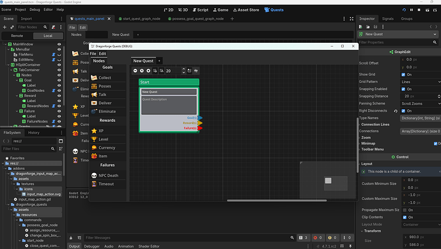The width and height of the screenshot is (441, 249).
Task: Enable Propagate Maximum Size checkbox
Action: pos(405,210)
